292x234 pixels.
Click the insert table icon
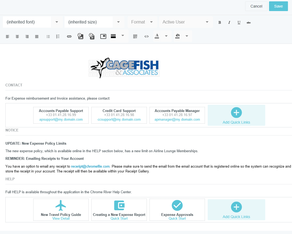(x=135, y=36)
